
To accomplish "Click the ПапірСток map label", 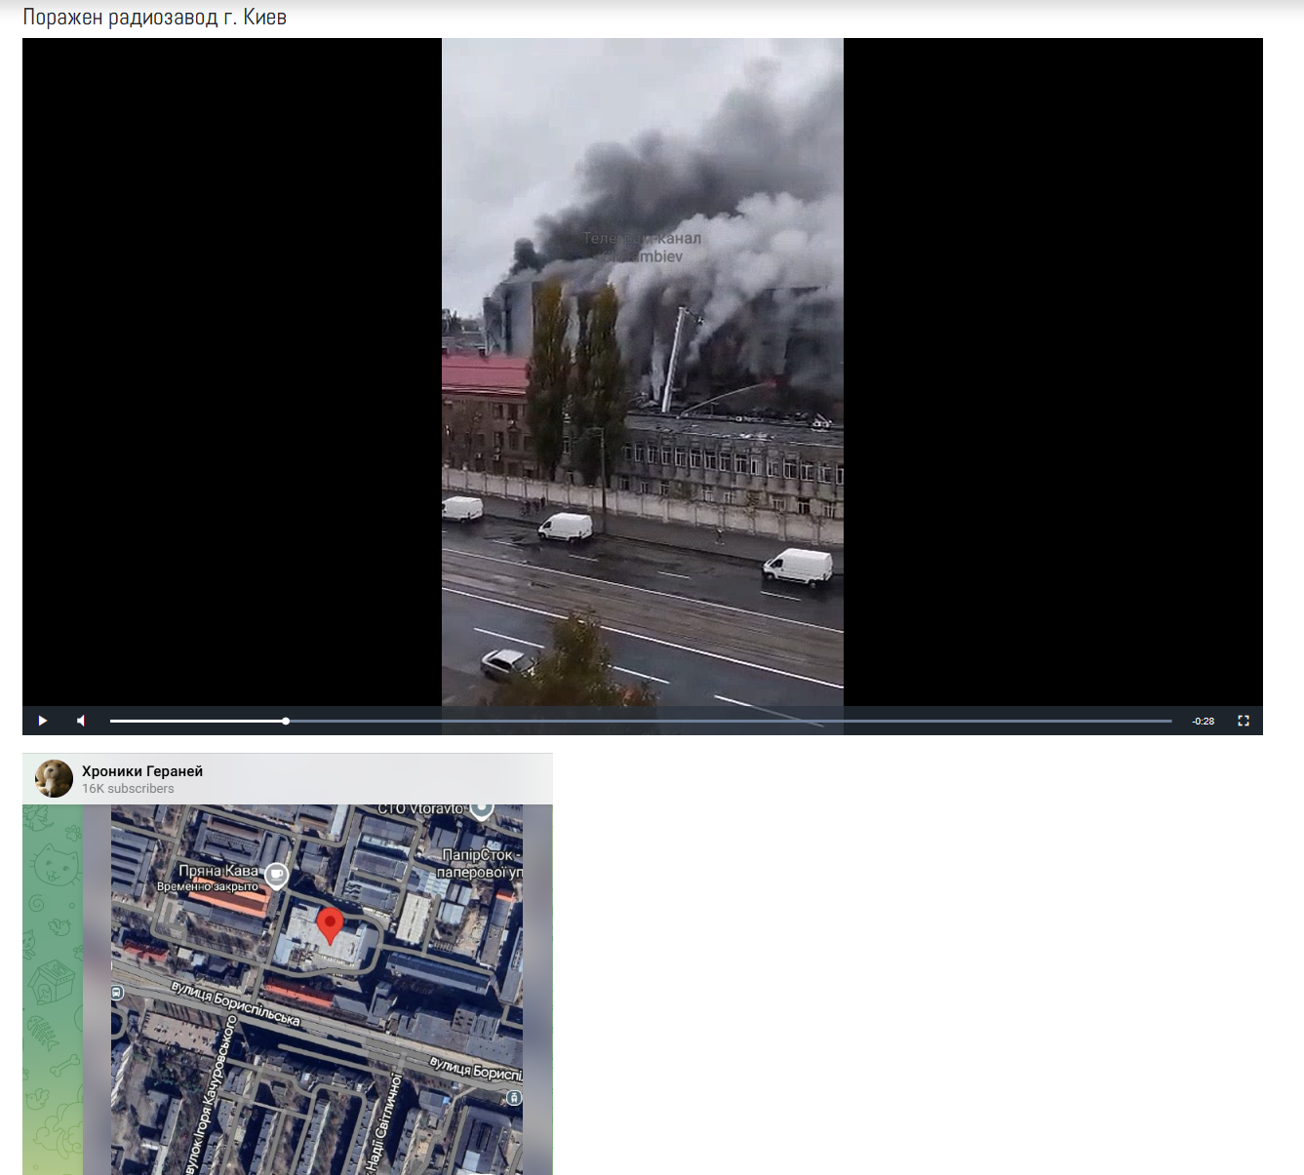I will pyautogui.click(x=480, y=863).
